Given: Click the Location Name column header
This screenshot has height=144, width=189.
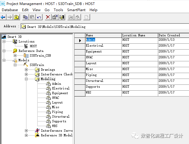Looking at the screenshot, I should 140,35.
